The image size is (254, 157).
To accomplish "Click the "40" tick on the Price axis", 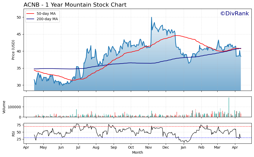I will point(19,51).
